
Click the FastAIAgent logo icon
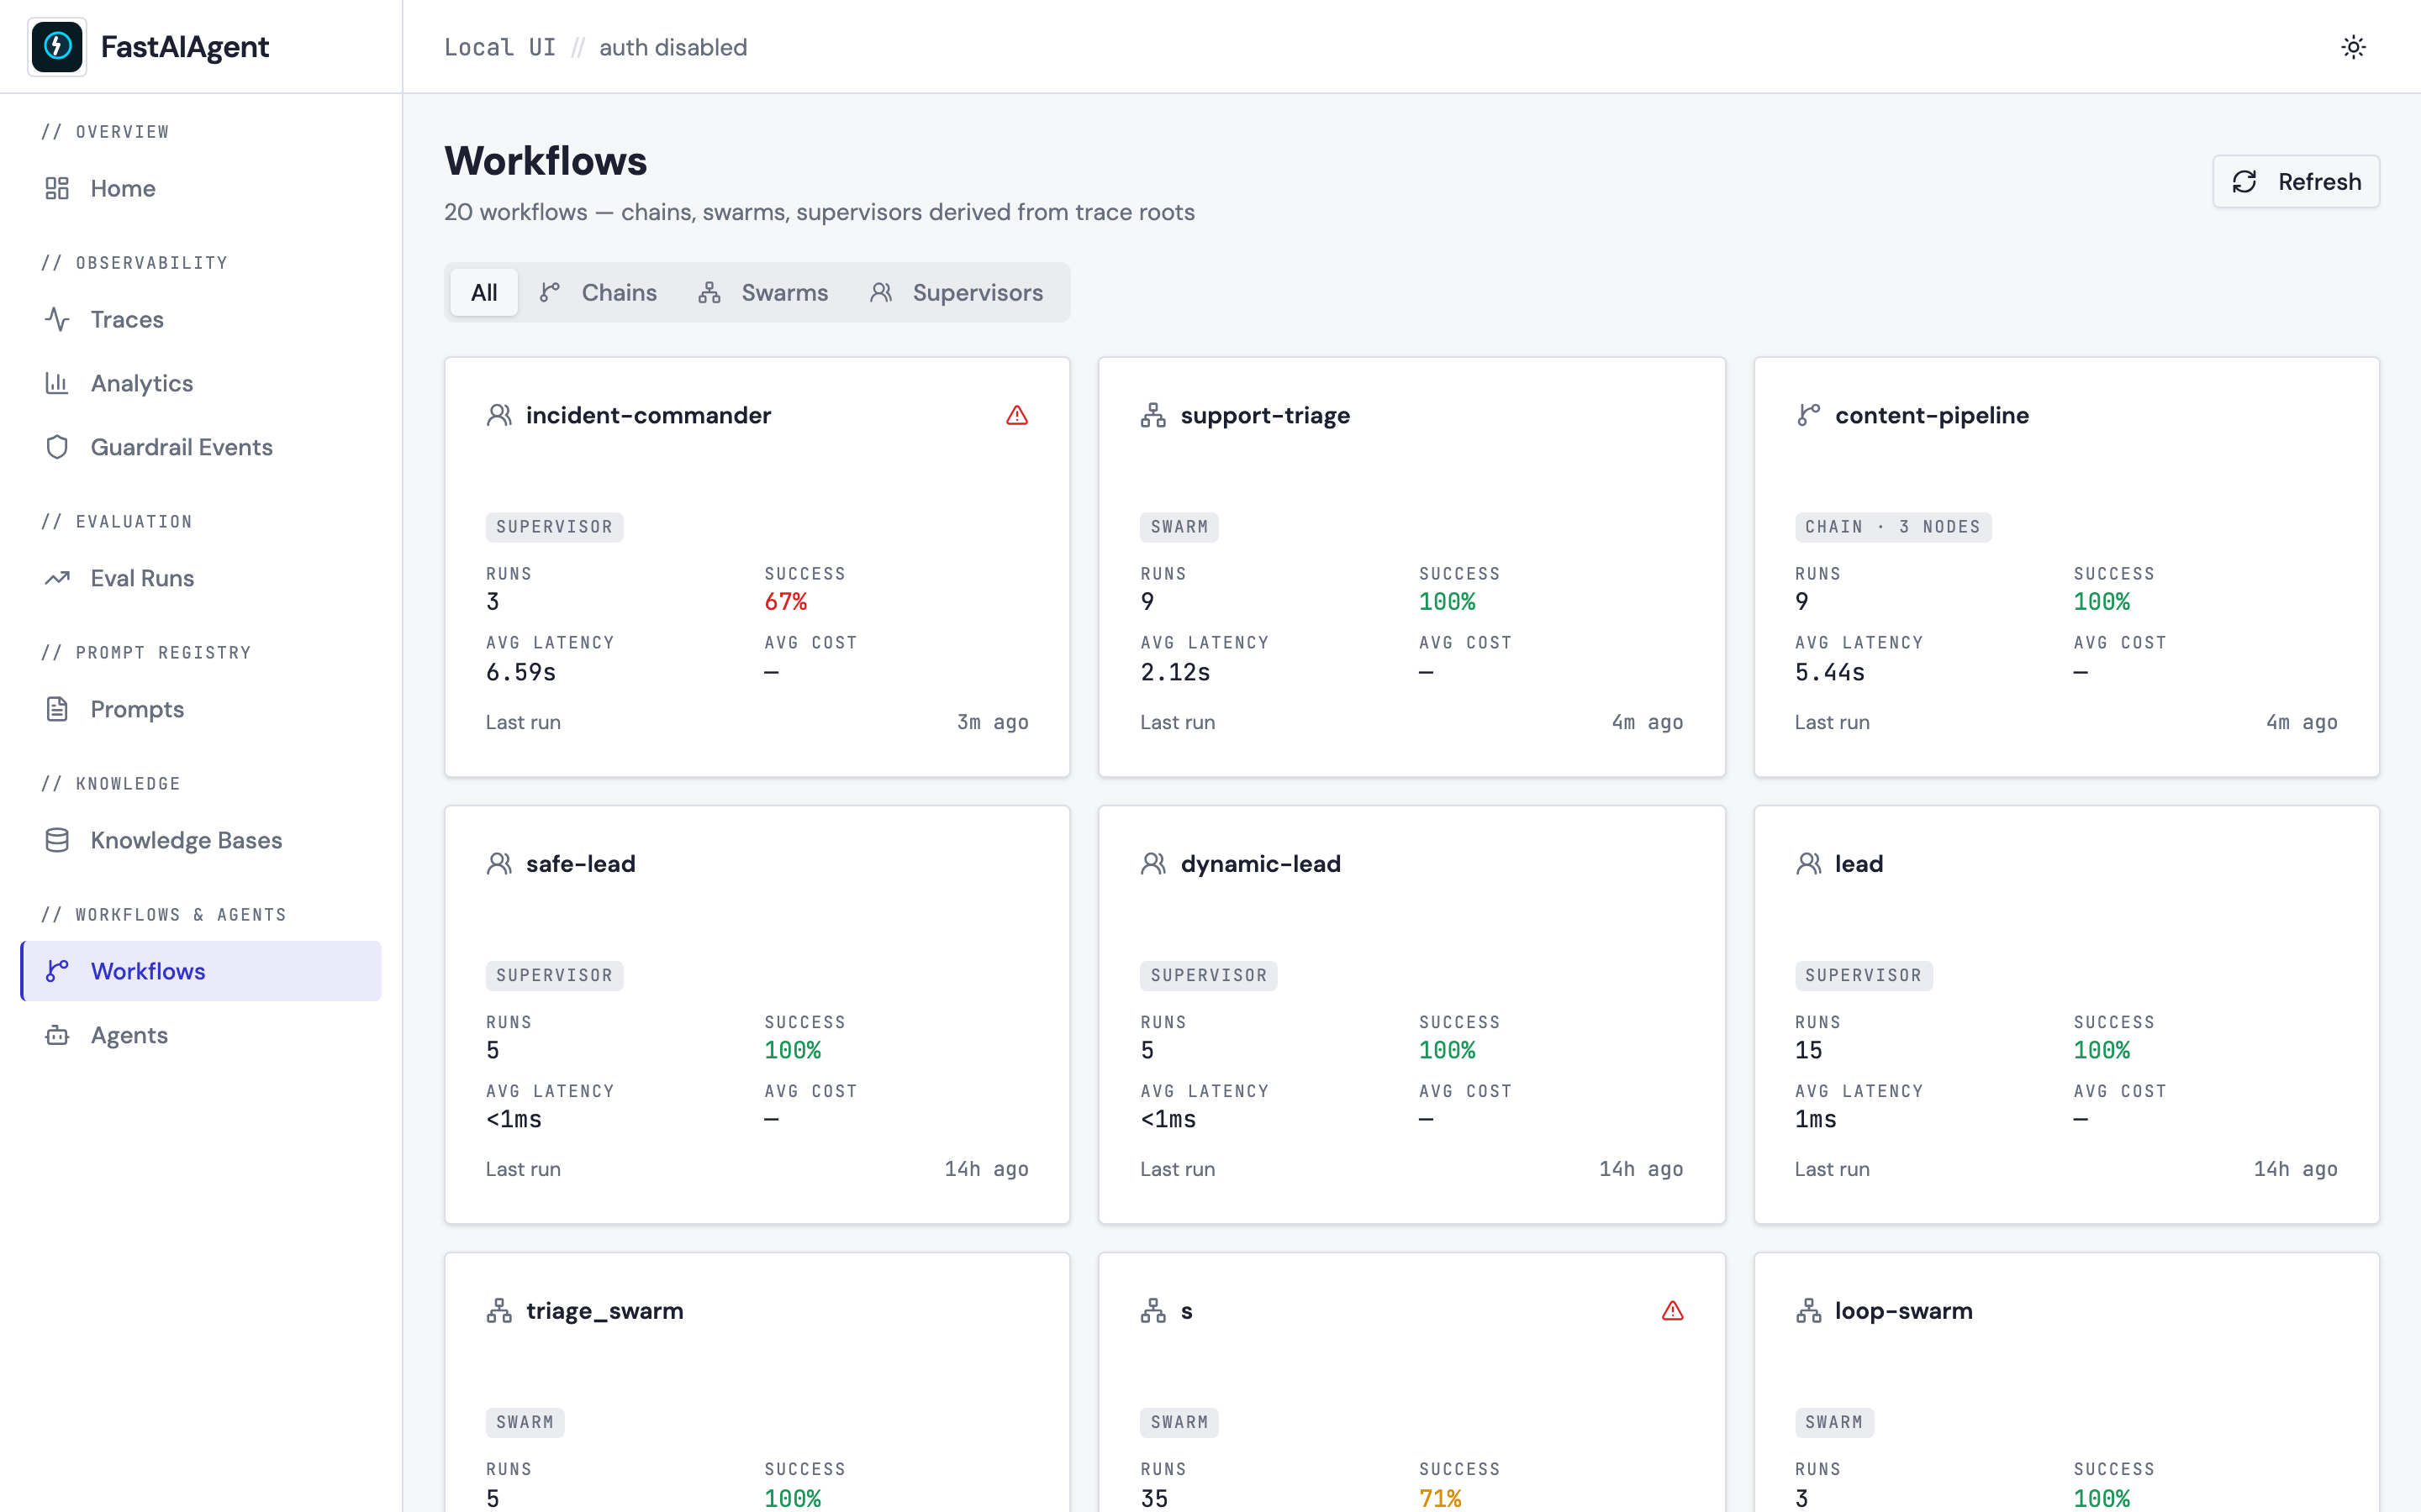57,47
